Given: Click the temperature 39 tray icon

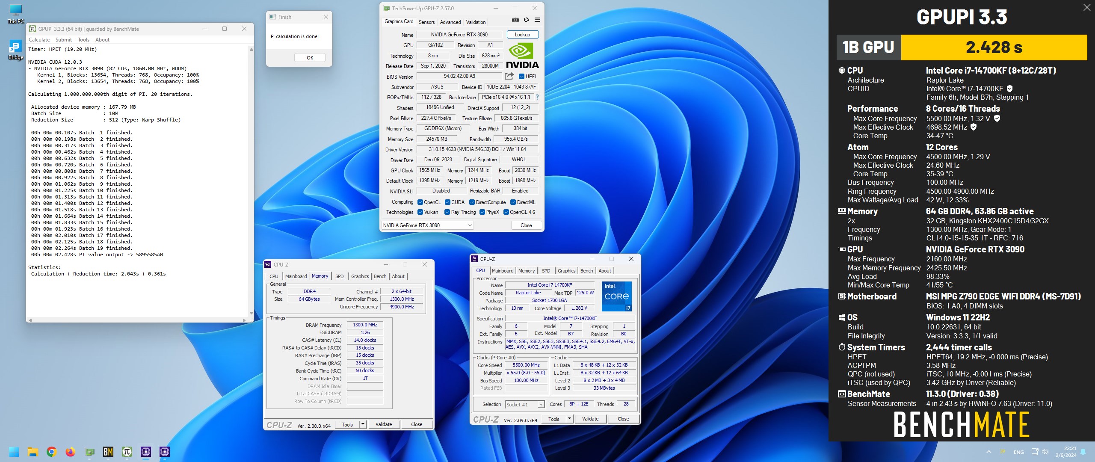Looking at the screenshot, I should (1002, 452).
